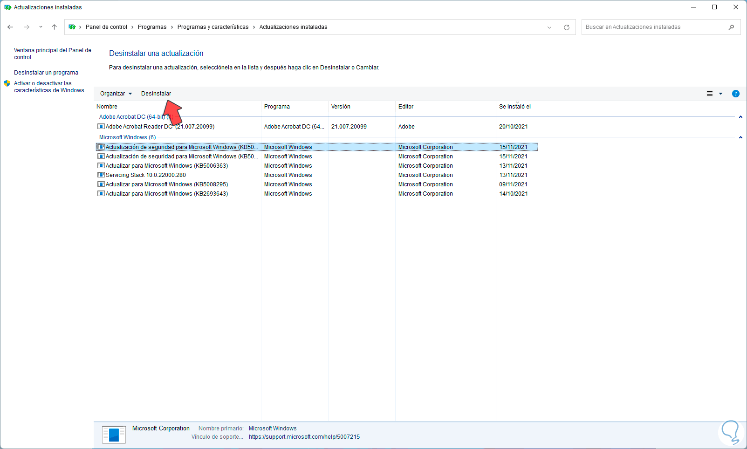
Task: Click version cell 21.007.20099
Action: 349,127
